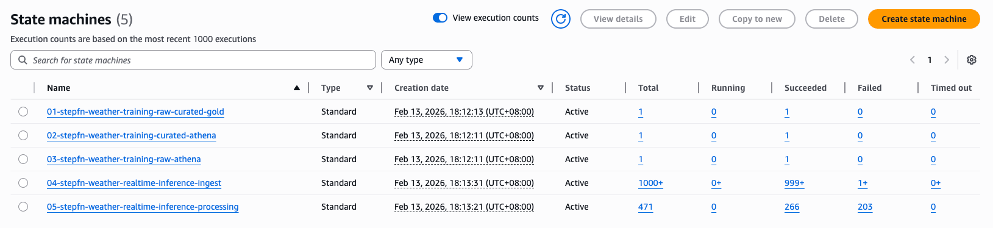
Task: Click creation date Feb 13, 2026, 18:12:13
Action: point(464,112)
